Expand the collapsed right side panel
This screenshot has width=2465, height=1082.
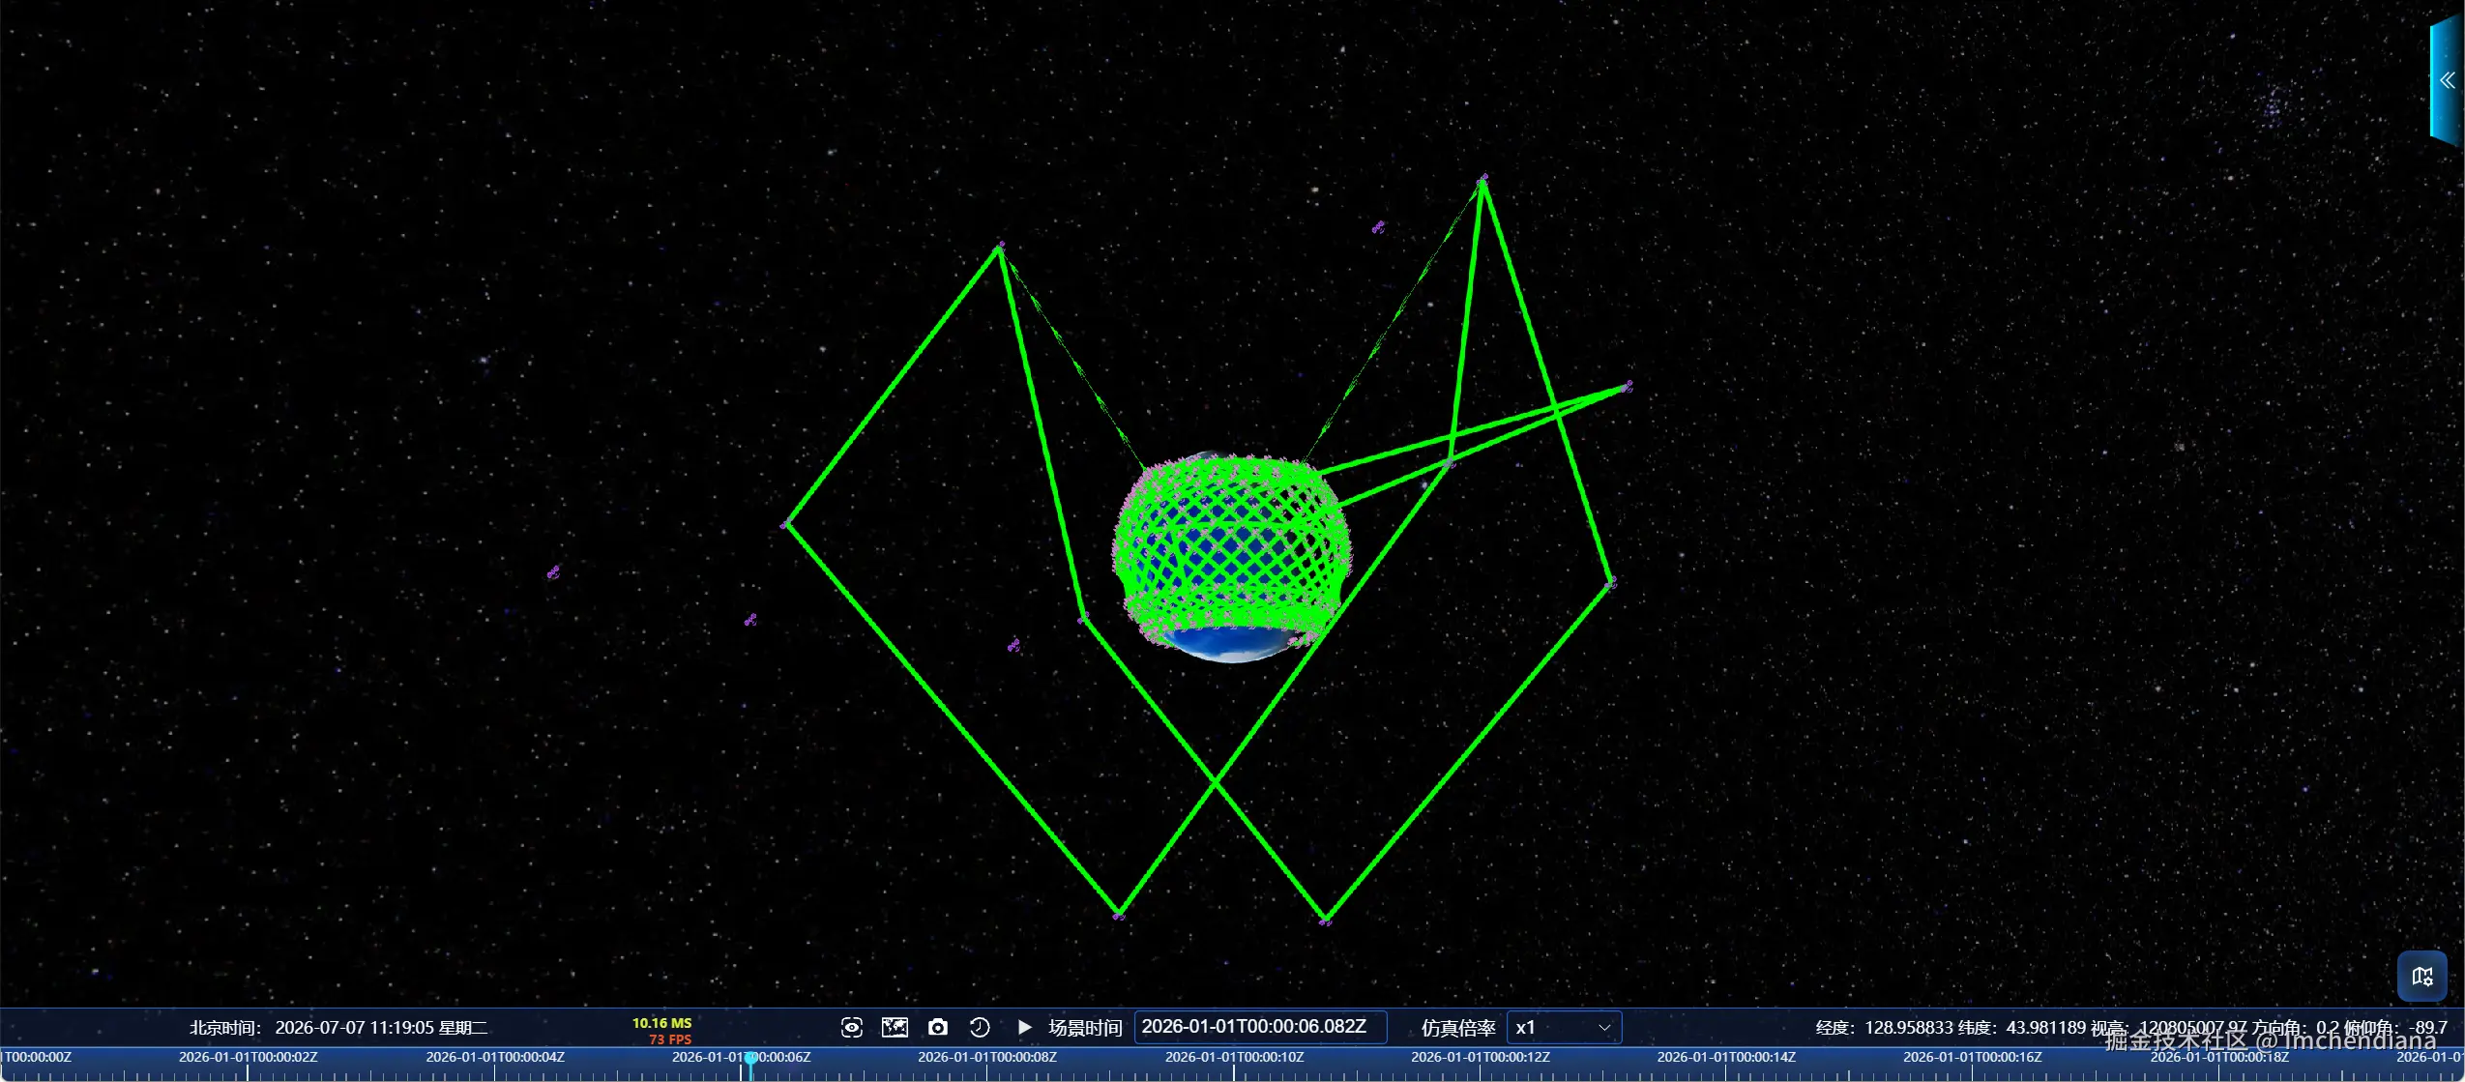pyautogui.click(x=2447, y=80)
